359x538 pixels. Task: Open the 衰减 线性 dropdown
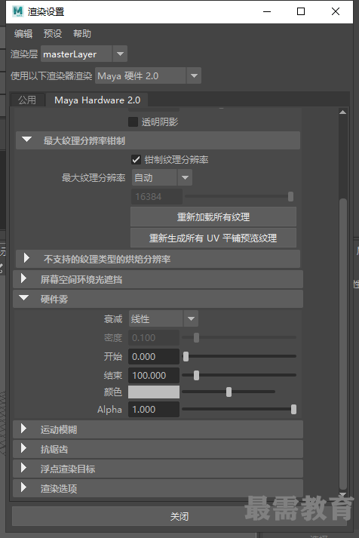[163, 318]
